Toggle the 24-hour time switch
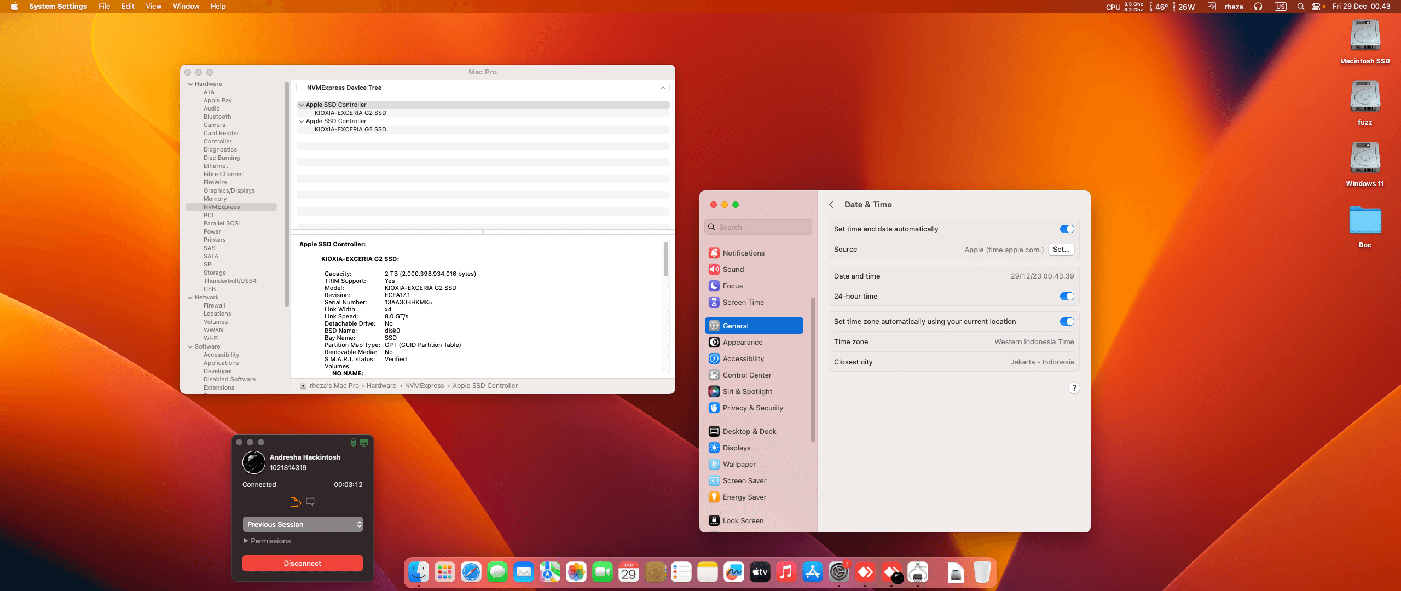Image resolution: width=1401 pixels, height=591 pixels. (x=1067, y=297)
